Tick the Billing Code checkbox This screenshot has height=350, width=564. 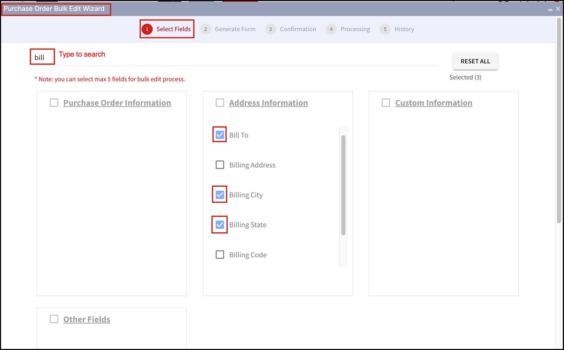pyautogui.click(x=220, y=254)
